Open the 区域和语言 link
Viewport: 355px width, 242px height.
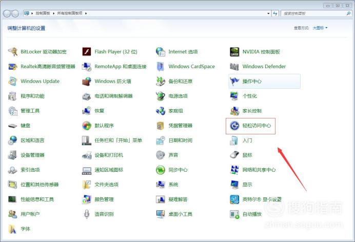[32, 140]
